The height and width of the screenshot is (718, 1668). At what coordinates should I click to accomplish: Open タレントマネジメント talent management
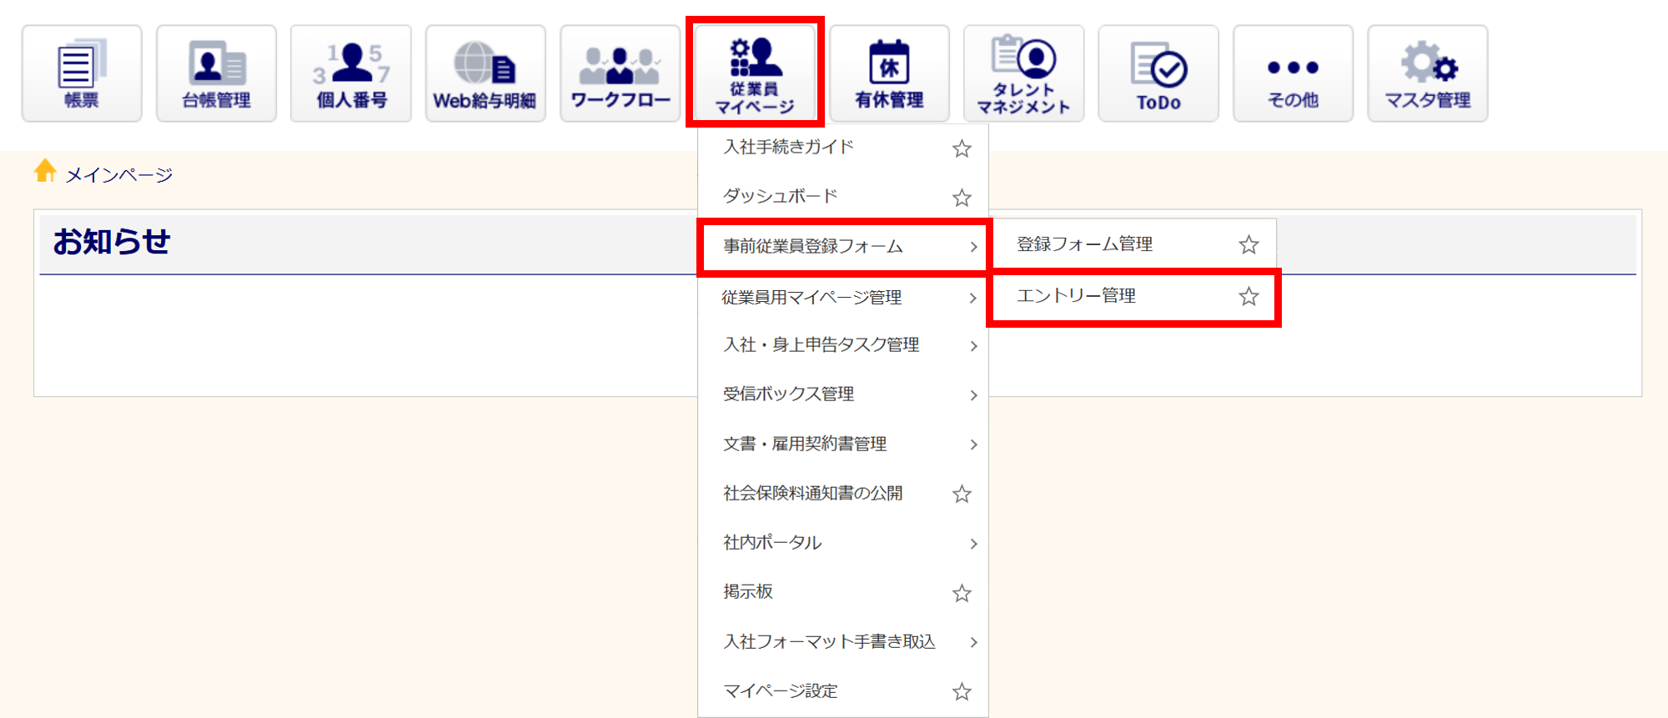pyautogui.click(x=1023, y=73)
